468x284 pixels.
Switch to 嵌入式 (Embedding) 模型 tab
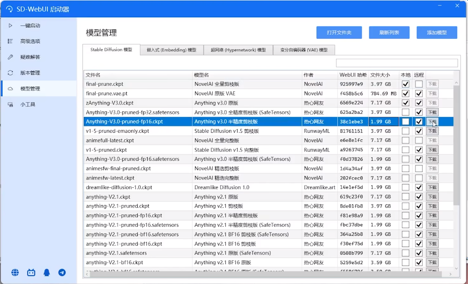coord(171,50)
